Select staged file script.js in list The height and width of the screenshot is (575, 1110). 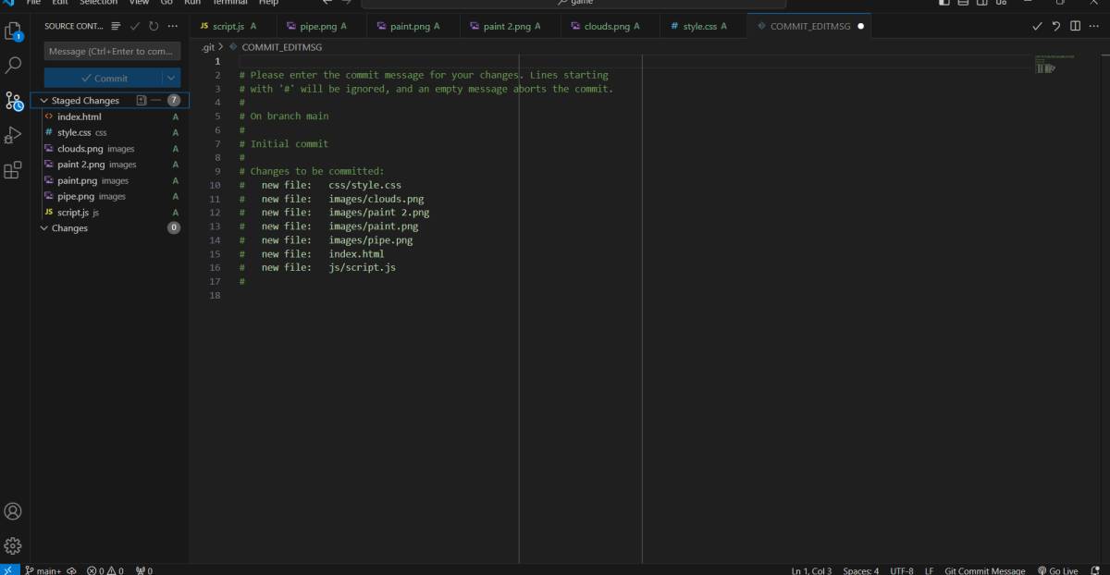[110, 212]
